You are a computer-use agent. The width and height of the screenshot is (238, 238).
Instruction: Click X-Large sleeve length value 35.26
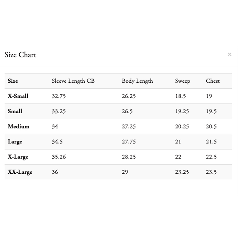[58, 157]
